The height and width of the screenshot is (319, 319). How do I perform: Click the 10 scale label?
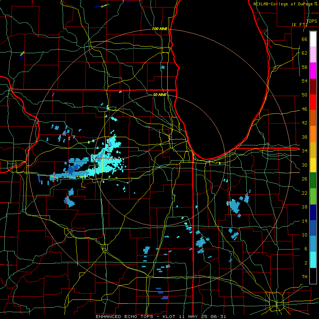[304, 235]
